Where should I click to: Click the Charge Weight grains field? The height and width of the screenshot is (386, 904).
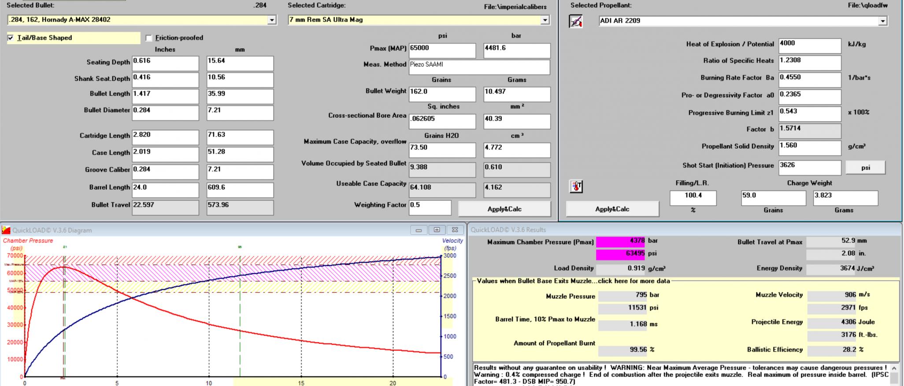773,198
